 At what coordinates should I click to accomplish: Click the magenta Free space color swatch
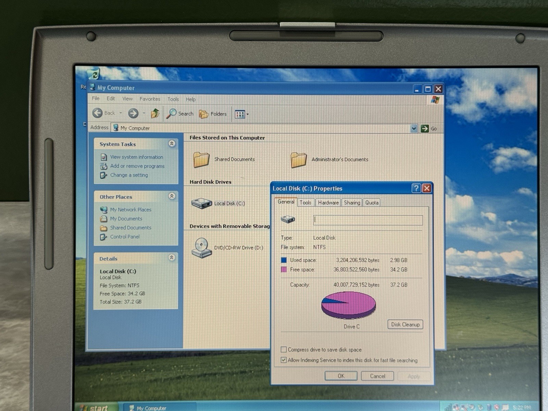coord(284,270)
